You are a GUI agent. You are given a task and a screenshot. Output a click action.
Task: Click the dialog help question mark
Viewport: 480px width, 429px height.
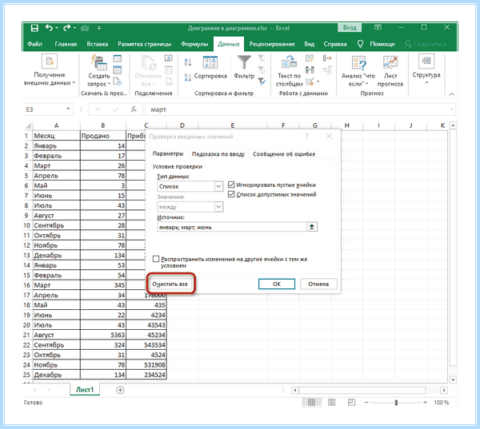(x=306, y=137)
